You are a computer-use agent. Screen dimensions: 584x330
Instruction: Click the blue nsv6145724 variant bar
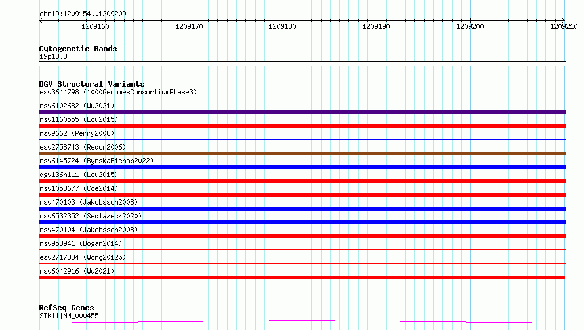tap(302, 167)
